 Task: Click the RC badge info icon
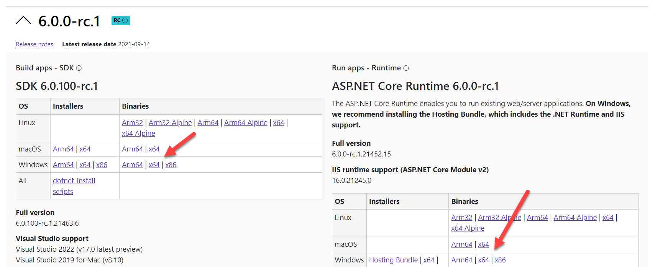[125, 21]
